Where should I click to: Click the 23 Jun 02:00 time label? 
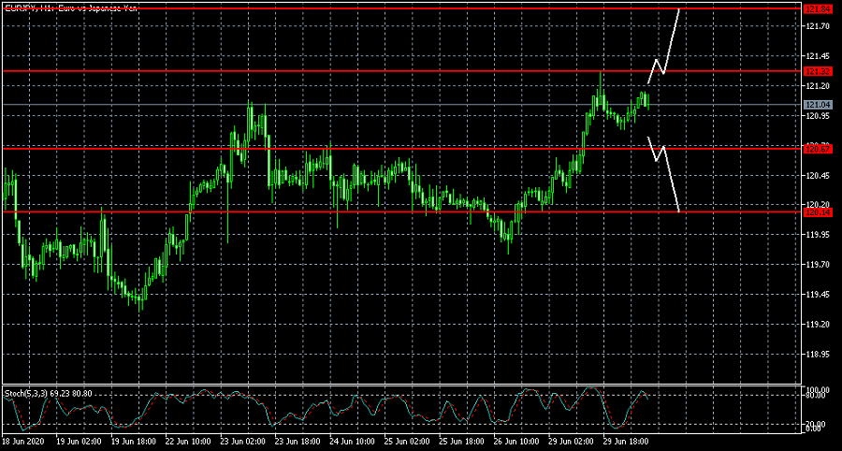point(241,440)
